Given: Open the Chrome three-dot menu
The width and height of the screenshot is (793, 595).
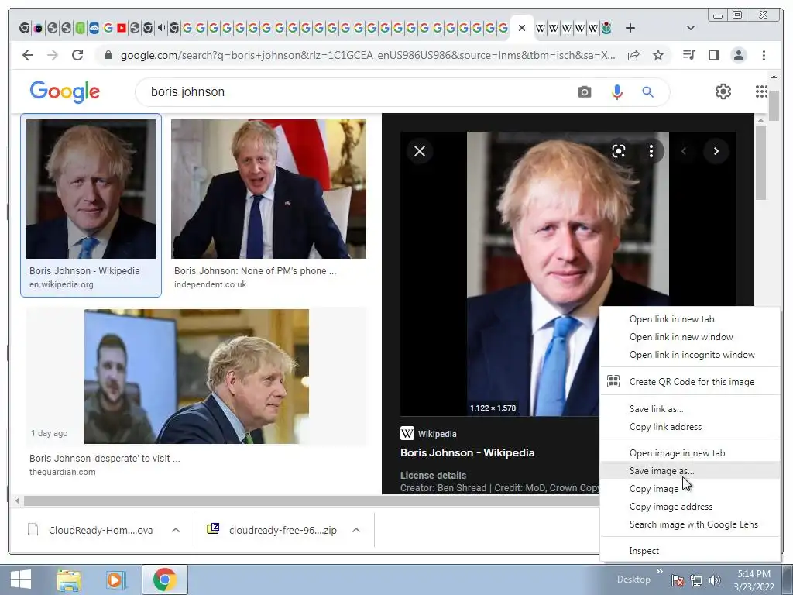Looking at the screenshot, I should point(764,55).
